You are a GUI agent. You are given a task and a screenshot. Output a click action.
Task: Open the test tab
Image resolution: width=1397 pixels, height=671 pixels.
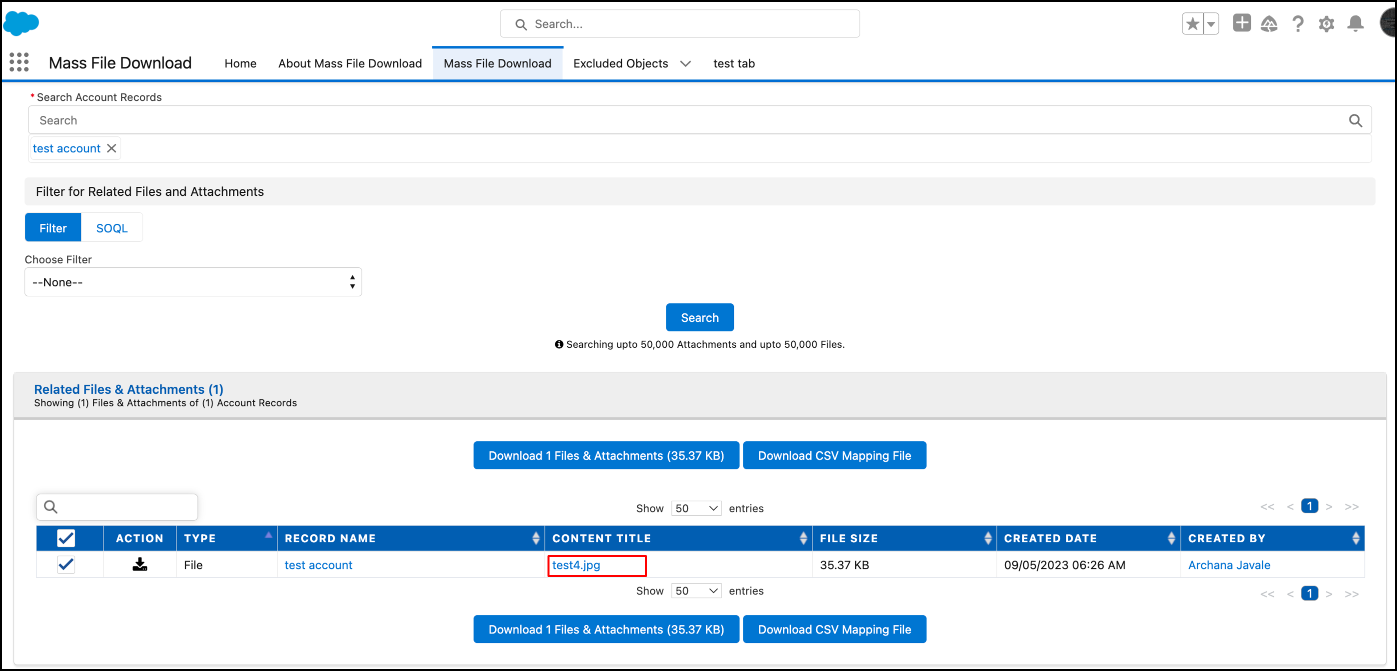[x=734, y=63]
